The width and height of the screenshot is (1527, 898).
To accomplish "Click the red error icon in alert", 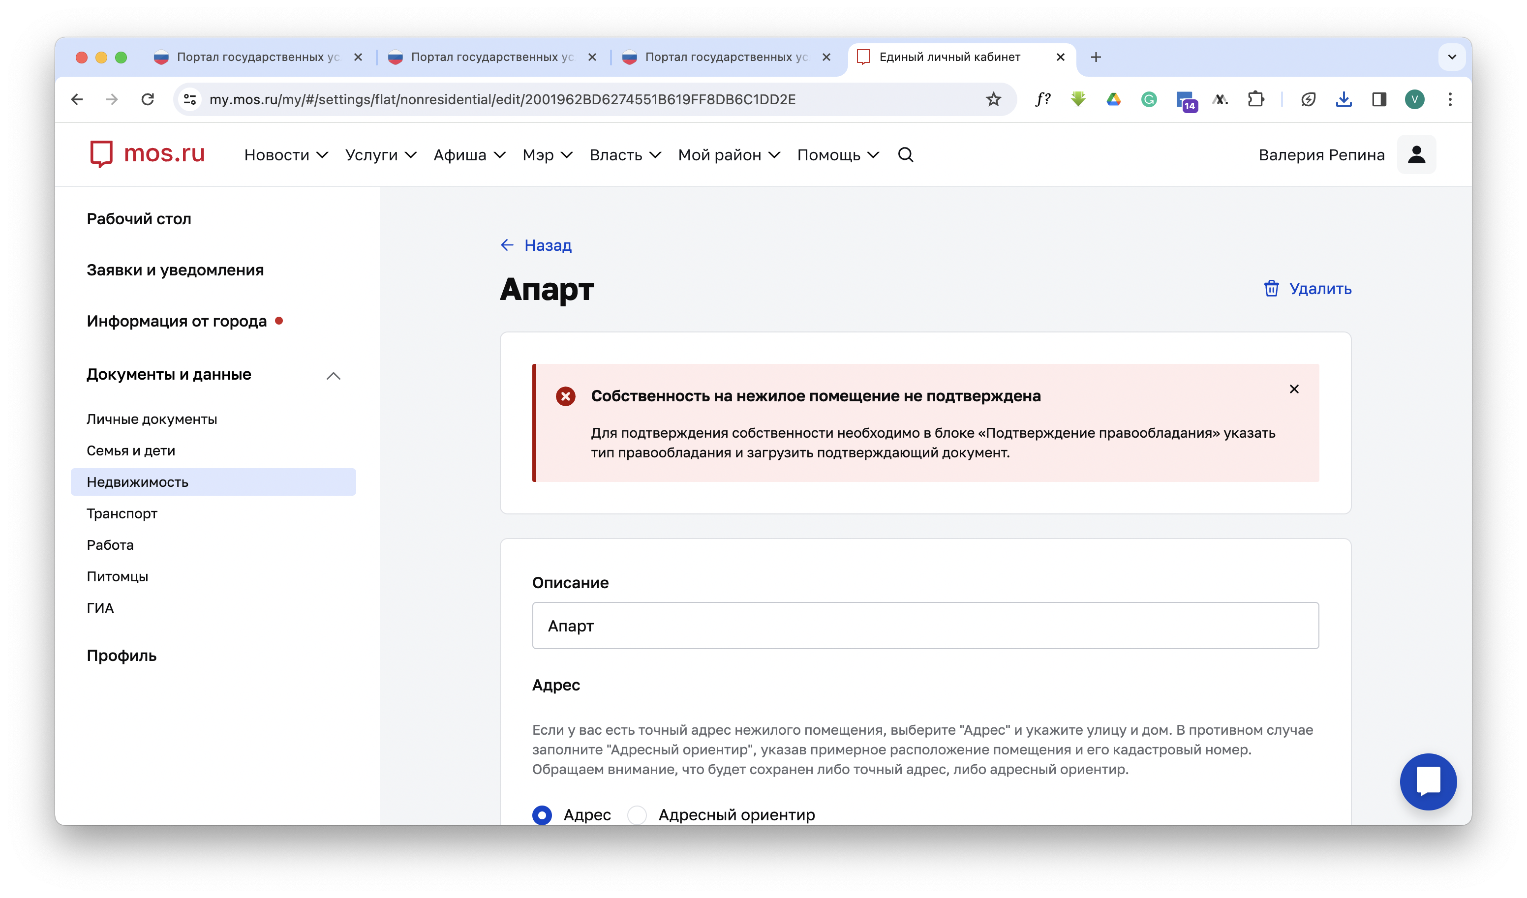I will pos(565,396).
